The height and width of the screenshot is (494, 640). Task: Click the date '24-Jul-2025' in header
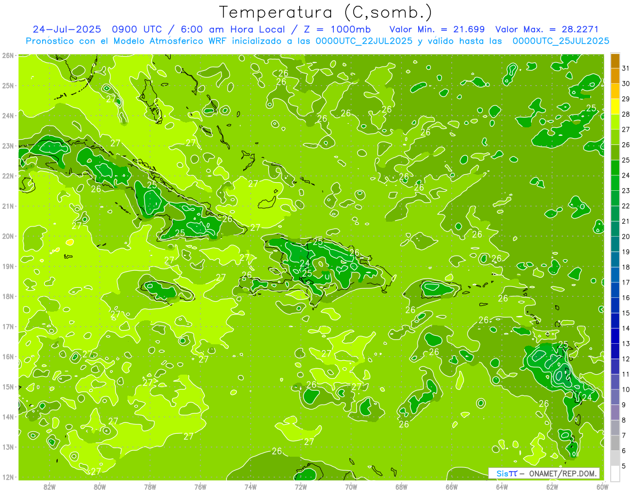[67, 29]
